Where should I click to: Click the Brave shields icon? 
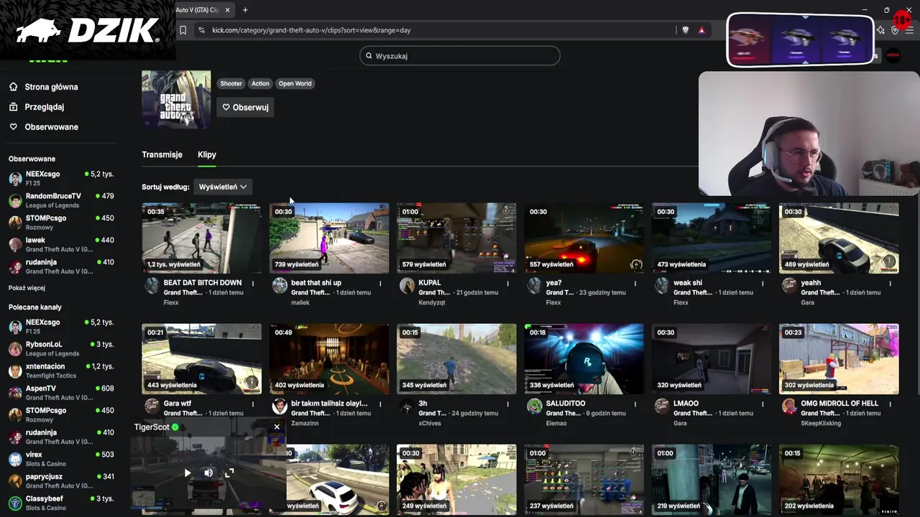coord(685,30)
